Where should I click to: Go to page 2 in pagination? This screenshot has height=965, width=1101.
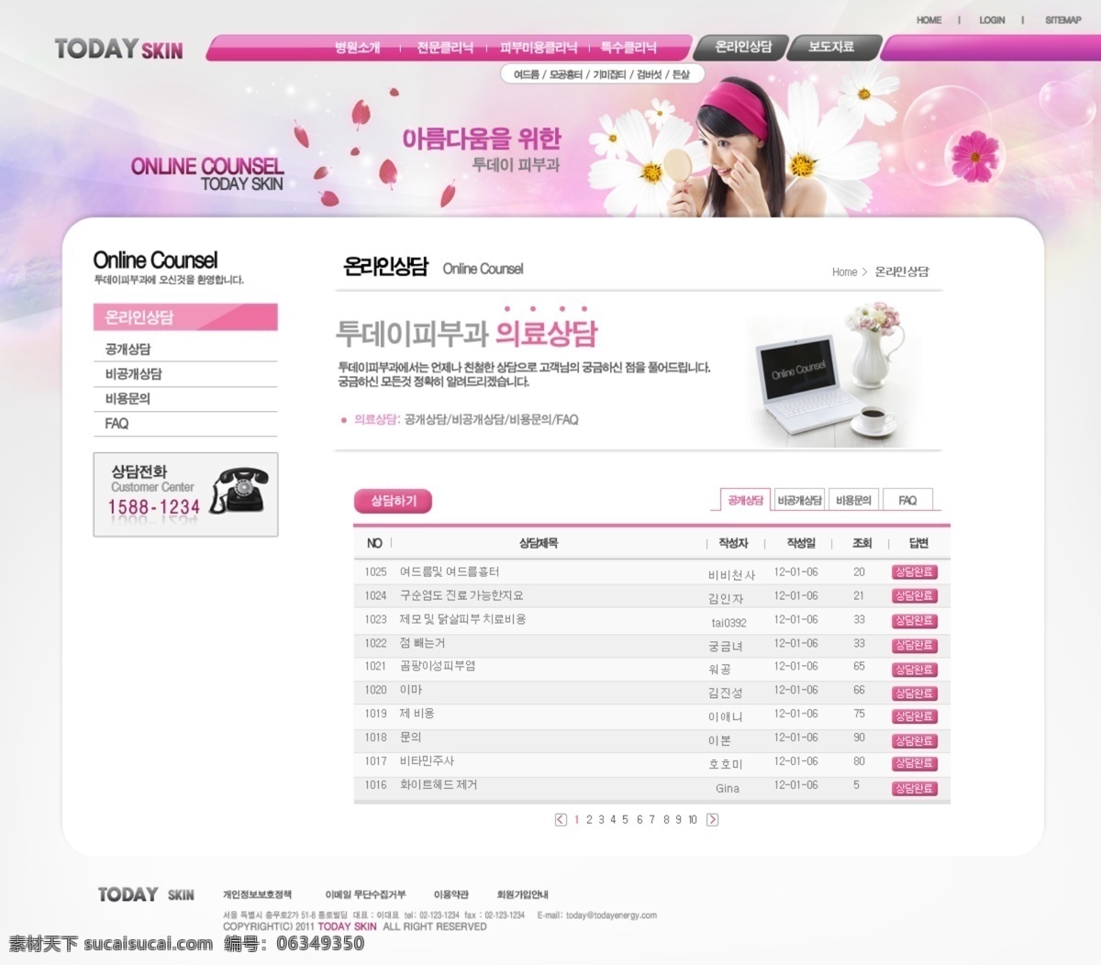click(589, 820)
